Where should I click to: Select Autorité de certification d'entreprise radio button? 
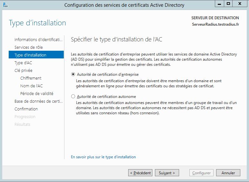pyautogui.click(x=73, y=74)
